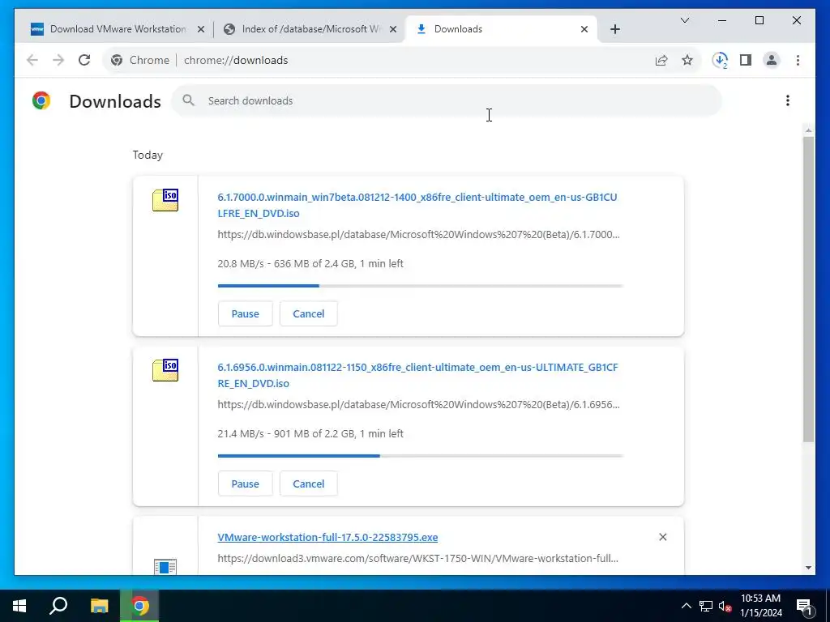
Task: Open File Explorer from the taskbar
Action: (99, 606)
